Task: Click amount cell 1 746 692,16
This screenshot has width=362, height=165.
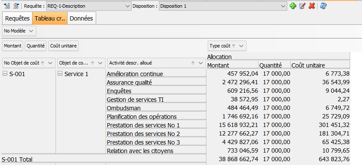Action: pos(233,116)
